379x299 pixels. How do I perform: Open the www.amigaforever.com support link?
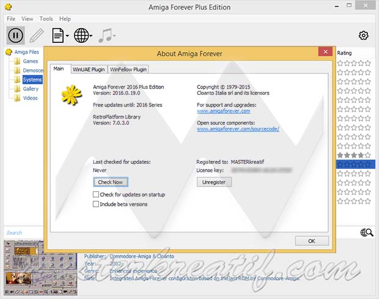pyautogui.click(x=224, y=111)
